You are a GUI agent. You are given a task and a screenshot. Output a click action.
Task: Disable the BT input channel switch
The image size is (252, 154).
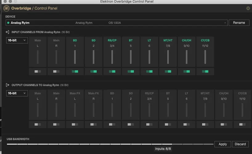coord(131,71)
